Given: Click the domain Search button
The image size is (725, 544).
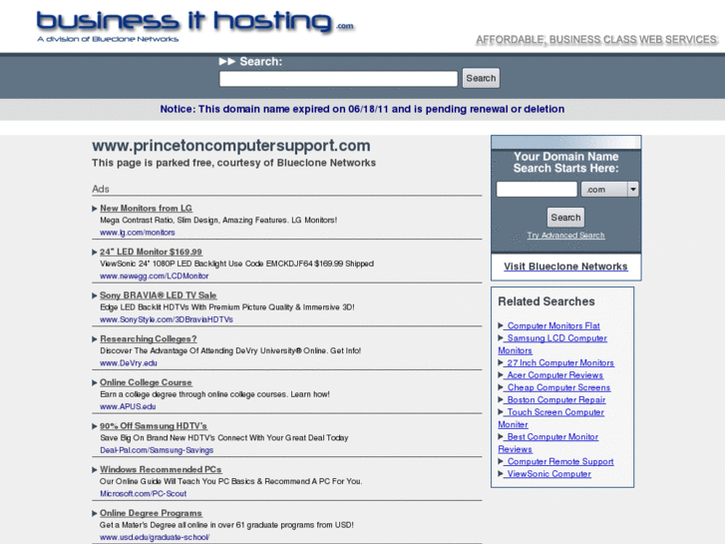Looking at the screenshot, I should tap(565, 218).
